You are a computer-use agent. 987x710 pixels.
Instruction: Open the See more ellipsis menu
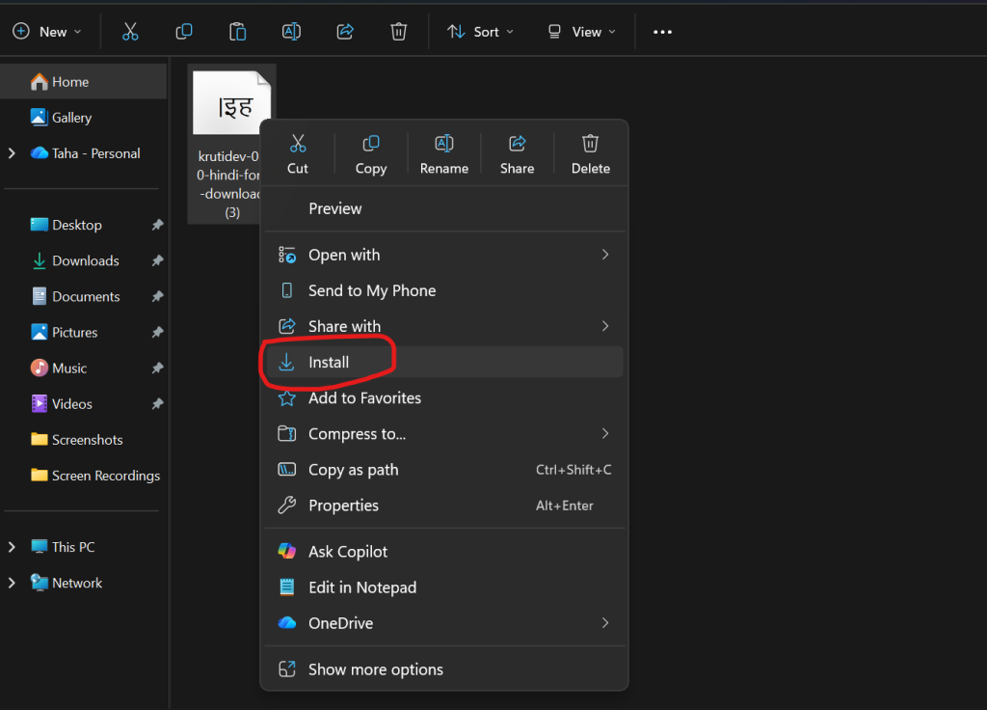662,32
